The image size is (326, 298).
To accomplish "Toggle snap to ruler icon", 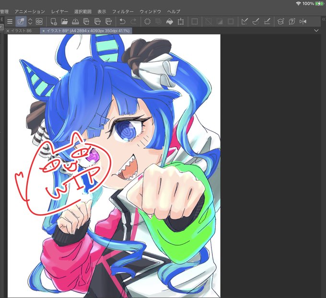I will click(244, 22).
